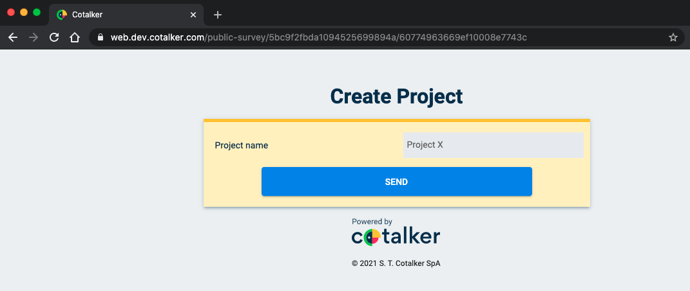Focus the Project name input field
This screenshot has width=690, height=291.
point(494,145)
